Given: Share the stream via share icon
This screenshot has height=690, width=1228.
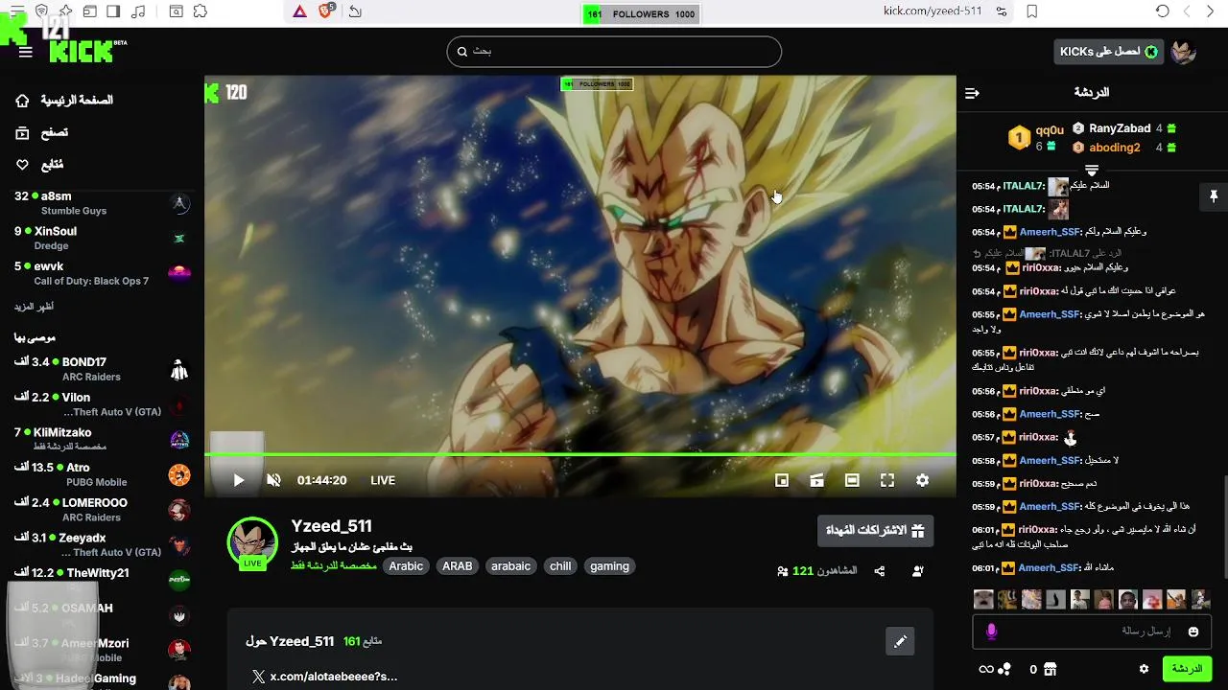Looking at the screenshot, I should (879, 571).
